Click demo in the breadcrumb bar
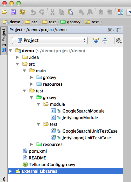The width and height of the screenshot is (131, 182). coord(12,22)
